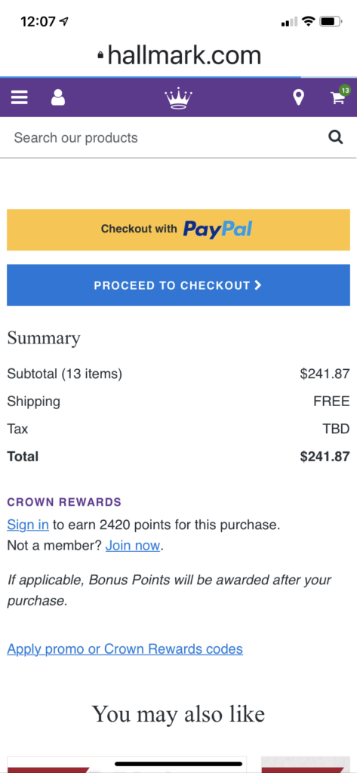Click Checkout with PayPal button
This screenshot has height=773, width=357.
(178, 229)
